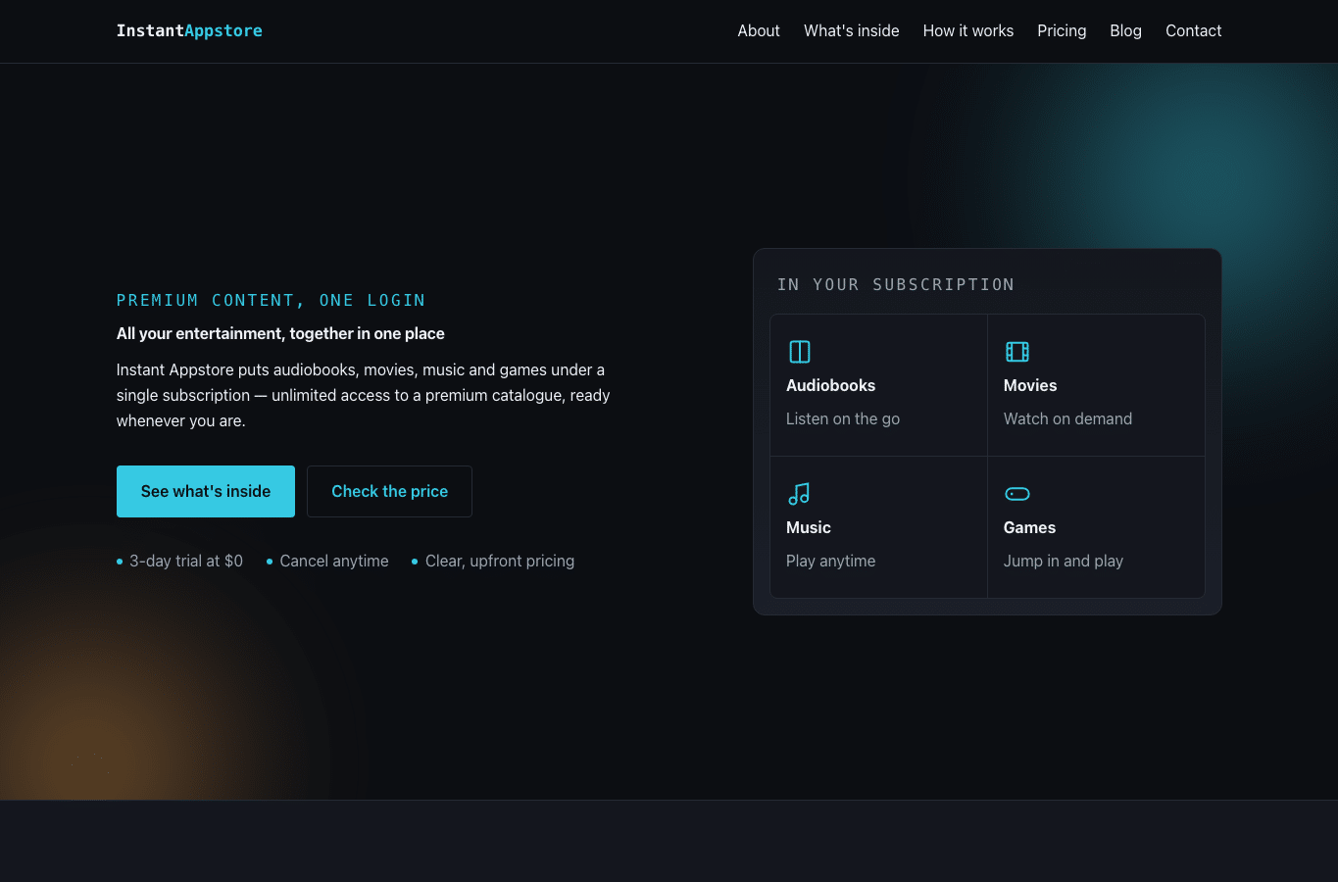Select the Music card title
This screenshot has width=1338, height=882.
tap(809, 527)
